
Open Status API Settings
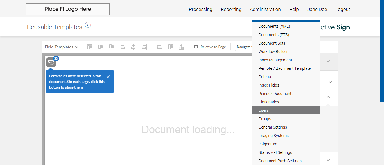[286, 152]
